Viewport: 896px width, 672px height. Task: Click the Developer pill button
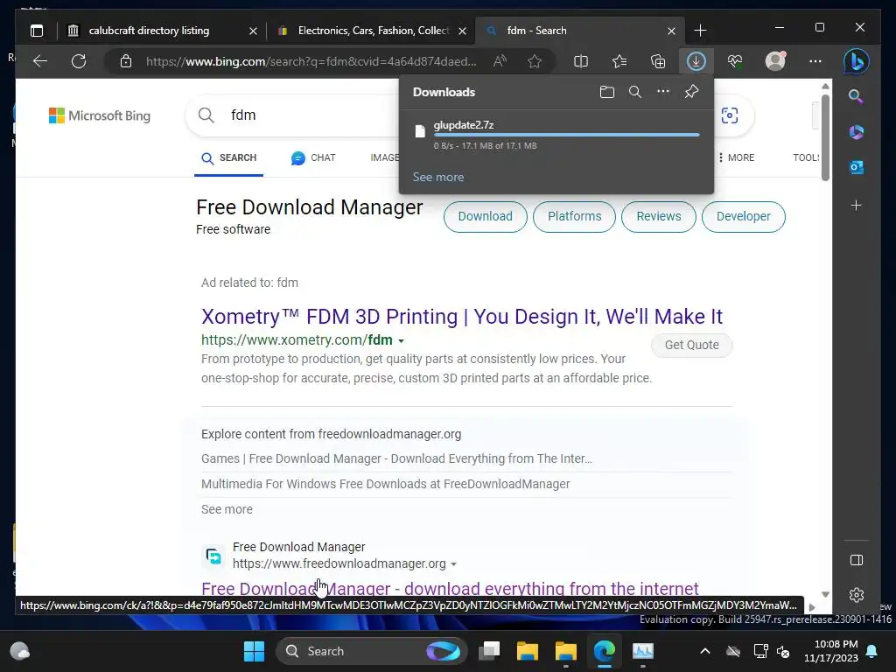(x=744, y=217)
